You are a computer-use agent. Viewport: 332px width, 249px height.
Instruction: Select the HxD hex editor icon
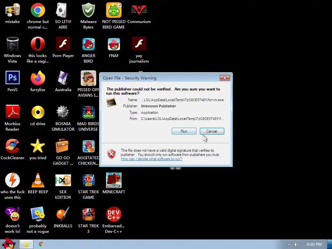(x=63, y=180)
